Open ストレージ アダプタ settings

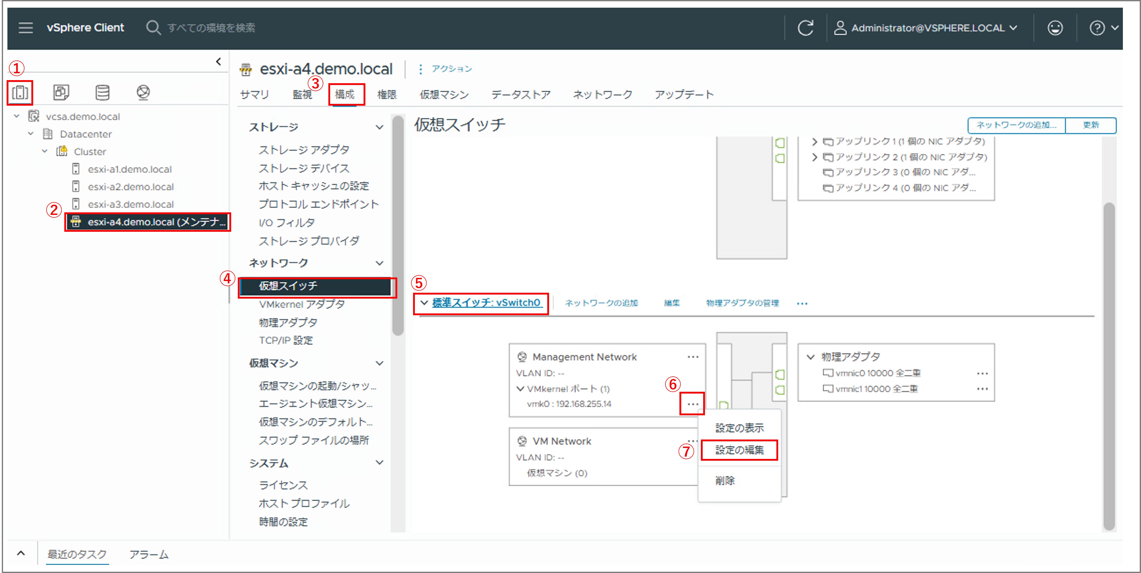(x=304, y=150)
